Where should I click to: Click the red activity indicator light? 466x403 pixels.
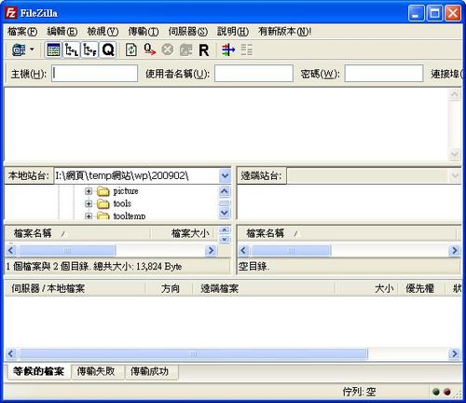447,392
